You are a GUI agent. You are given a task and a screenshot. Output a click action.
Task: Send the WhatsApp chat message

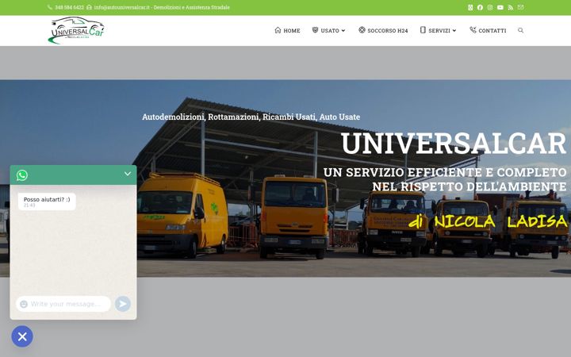click(123, 304)
